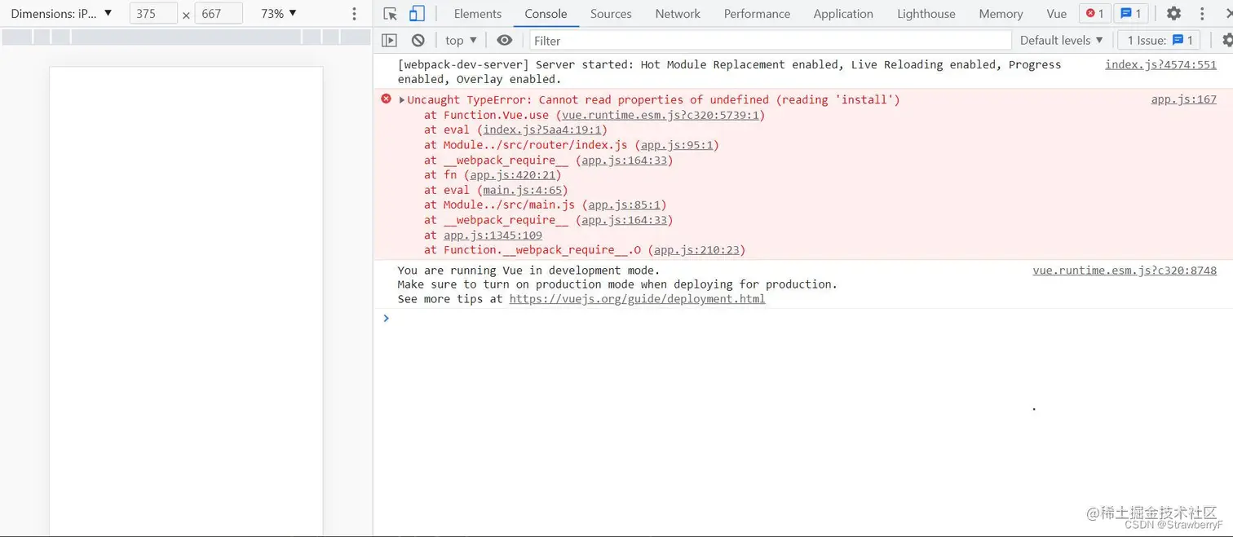Open the top JavaScript context dropdown
1233x537 pixels.
[x=461, y=40]
